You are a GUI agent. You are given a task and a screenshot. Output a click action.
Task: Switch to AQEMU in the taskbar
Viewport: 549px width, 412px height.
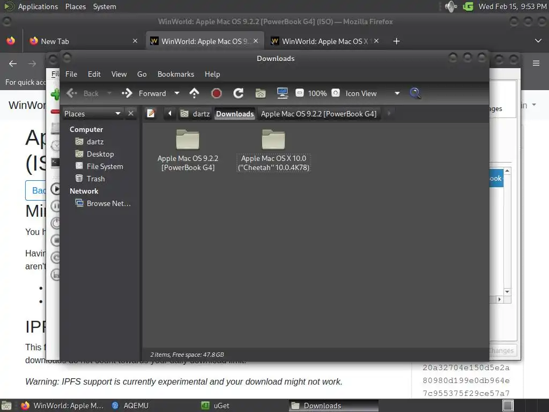pos(130,406)
